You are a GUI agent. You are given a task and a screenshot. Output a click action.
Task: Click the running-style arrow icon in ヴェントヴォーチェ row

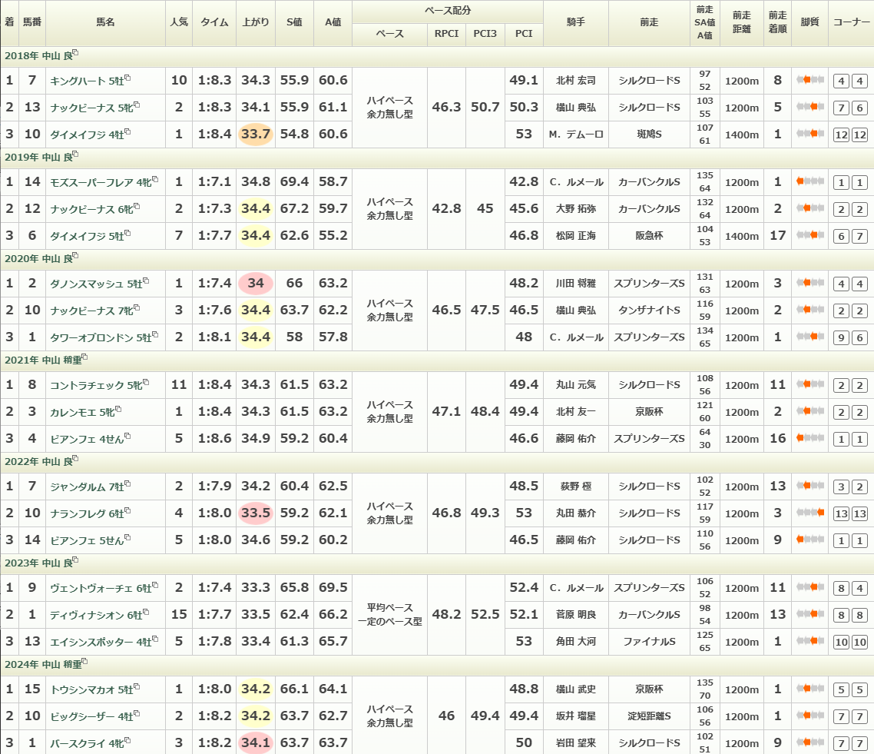coord(809,588)
